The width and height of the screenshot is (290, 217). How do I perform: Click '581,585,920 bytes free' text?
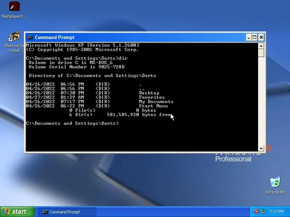pos(139,115)
